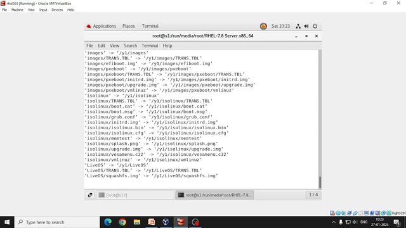Click the terminal's vertical scrollbar thumb
406x228 pixels.
pyautogui.click(x=320, y=182)
